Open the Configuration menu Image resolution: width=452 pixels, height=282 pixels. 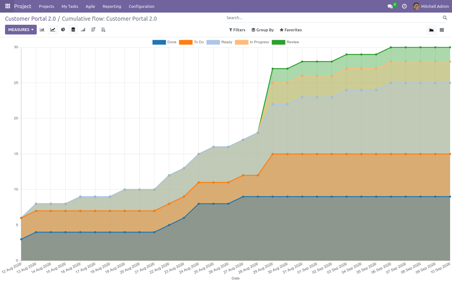[x=142, y=6]
